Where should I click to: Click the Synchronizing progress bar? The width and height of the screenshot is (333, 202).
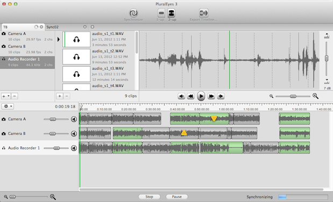pos(303,197)
